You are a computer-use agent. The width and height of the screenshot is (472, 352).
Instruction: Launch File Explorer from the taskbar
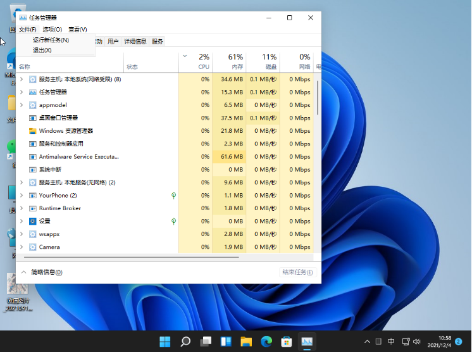point(246,342)
